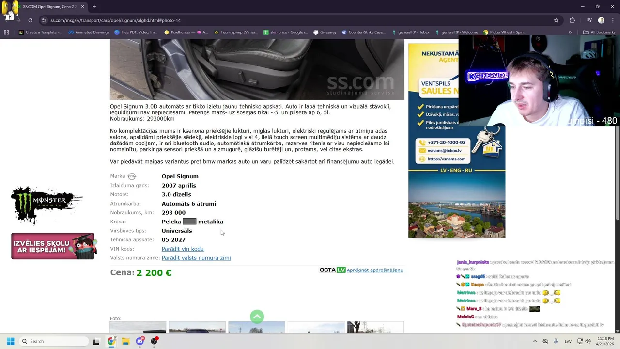Click first photo thumbnail under Foto
The width and height of the screenshot is (620, 349).
[138, 327]
